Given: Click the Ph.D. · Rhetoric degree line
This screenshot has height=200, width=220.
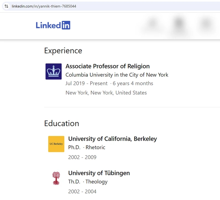Looking at the screenshot, I should tap(87, 148).
